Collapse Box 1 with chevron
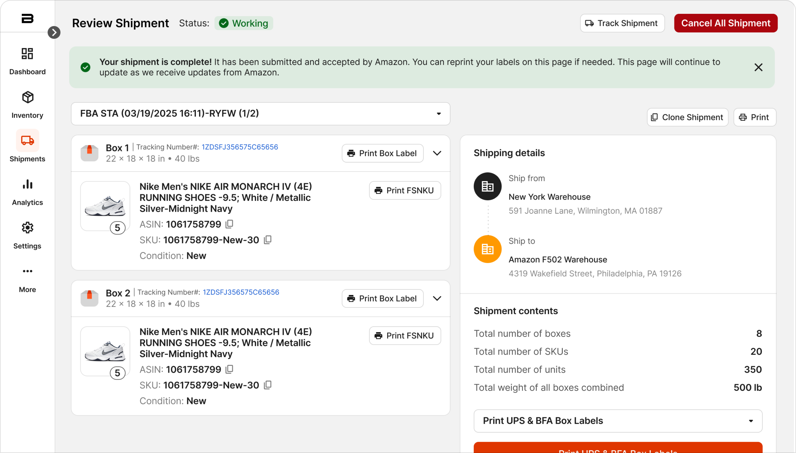Image resolution: width=796 pixels, height=453 pixels. click(x=437, y=153)
